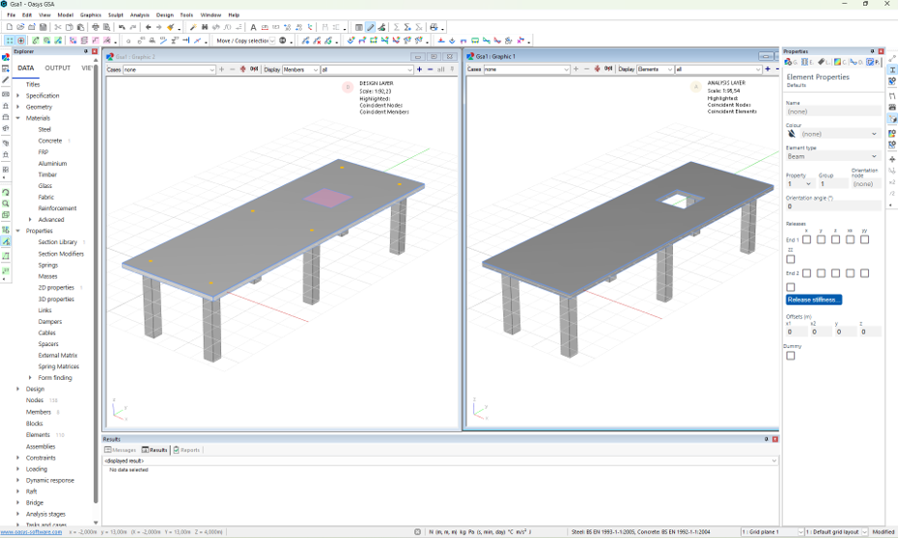Expand the Properties tree node
Image resolution: width=898 pixels, height=538 pixels.
pos(18,231)
